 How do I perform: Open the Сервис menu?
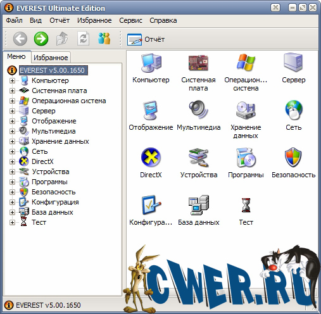(x=130, y=20)
